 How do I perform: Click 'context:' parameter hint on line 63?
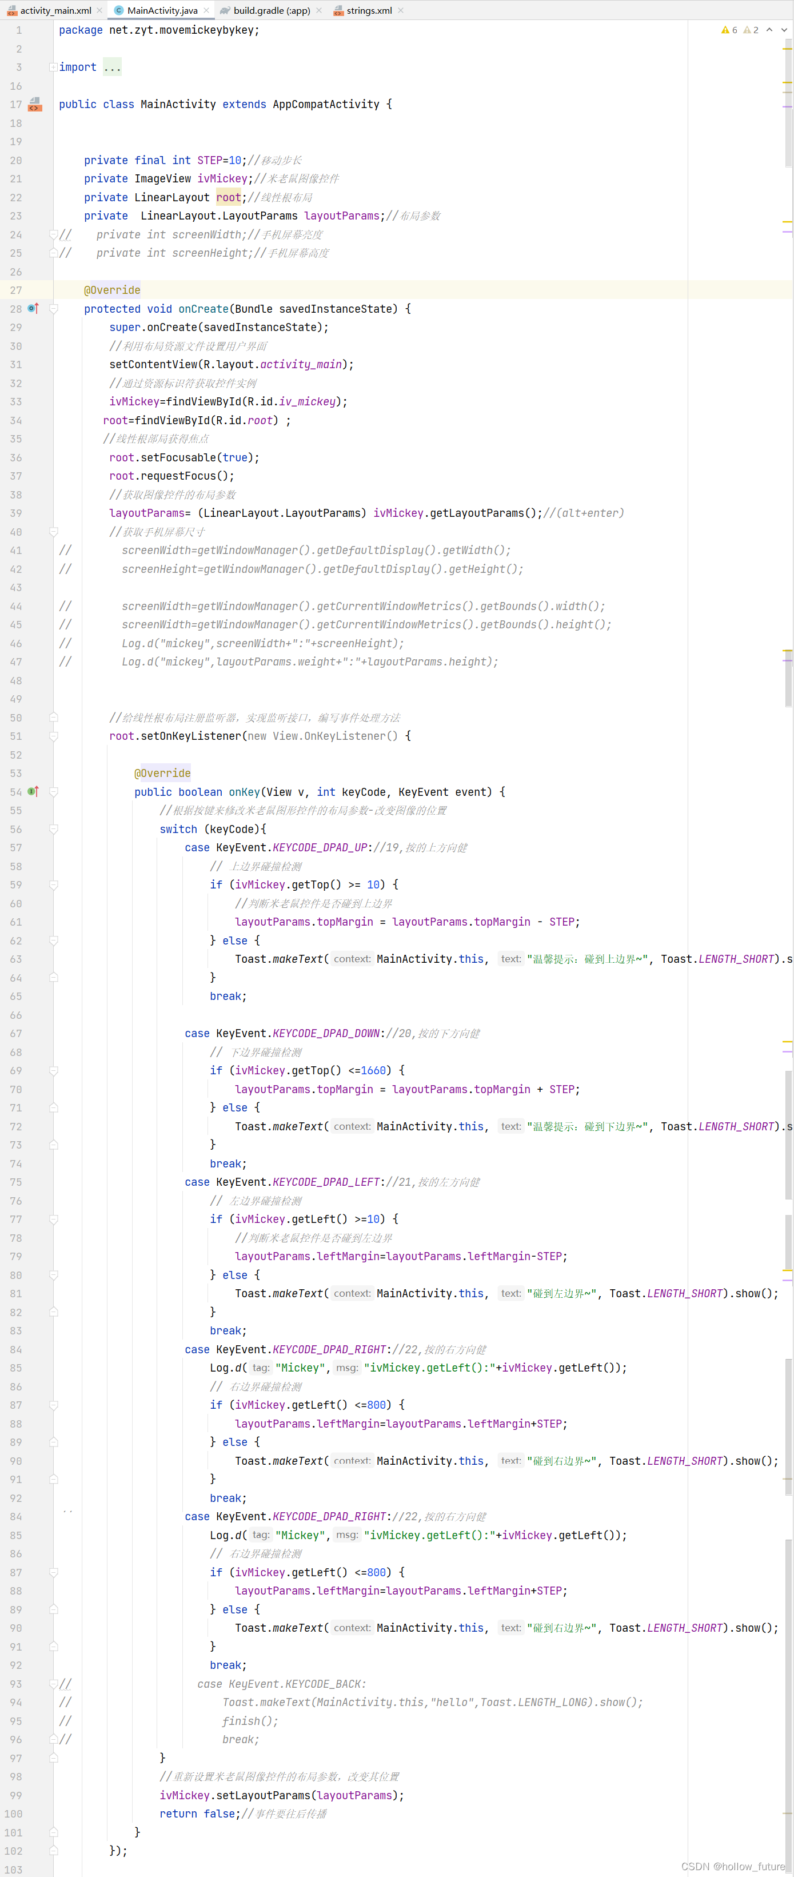[352, 959]
